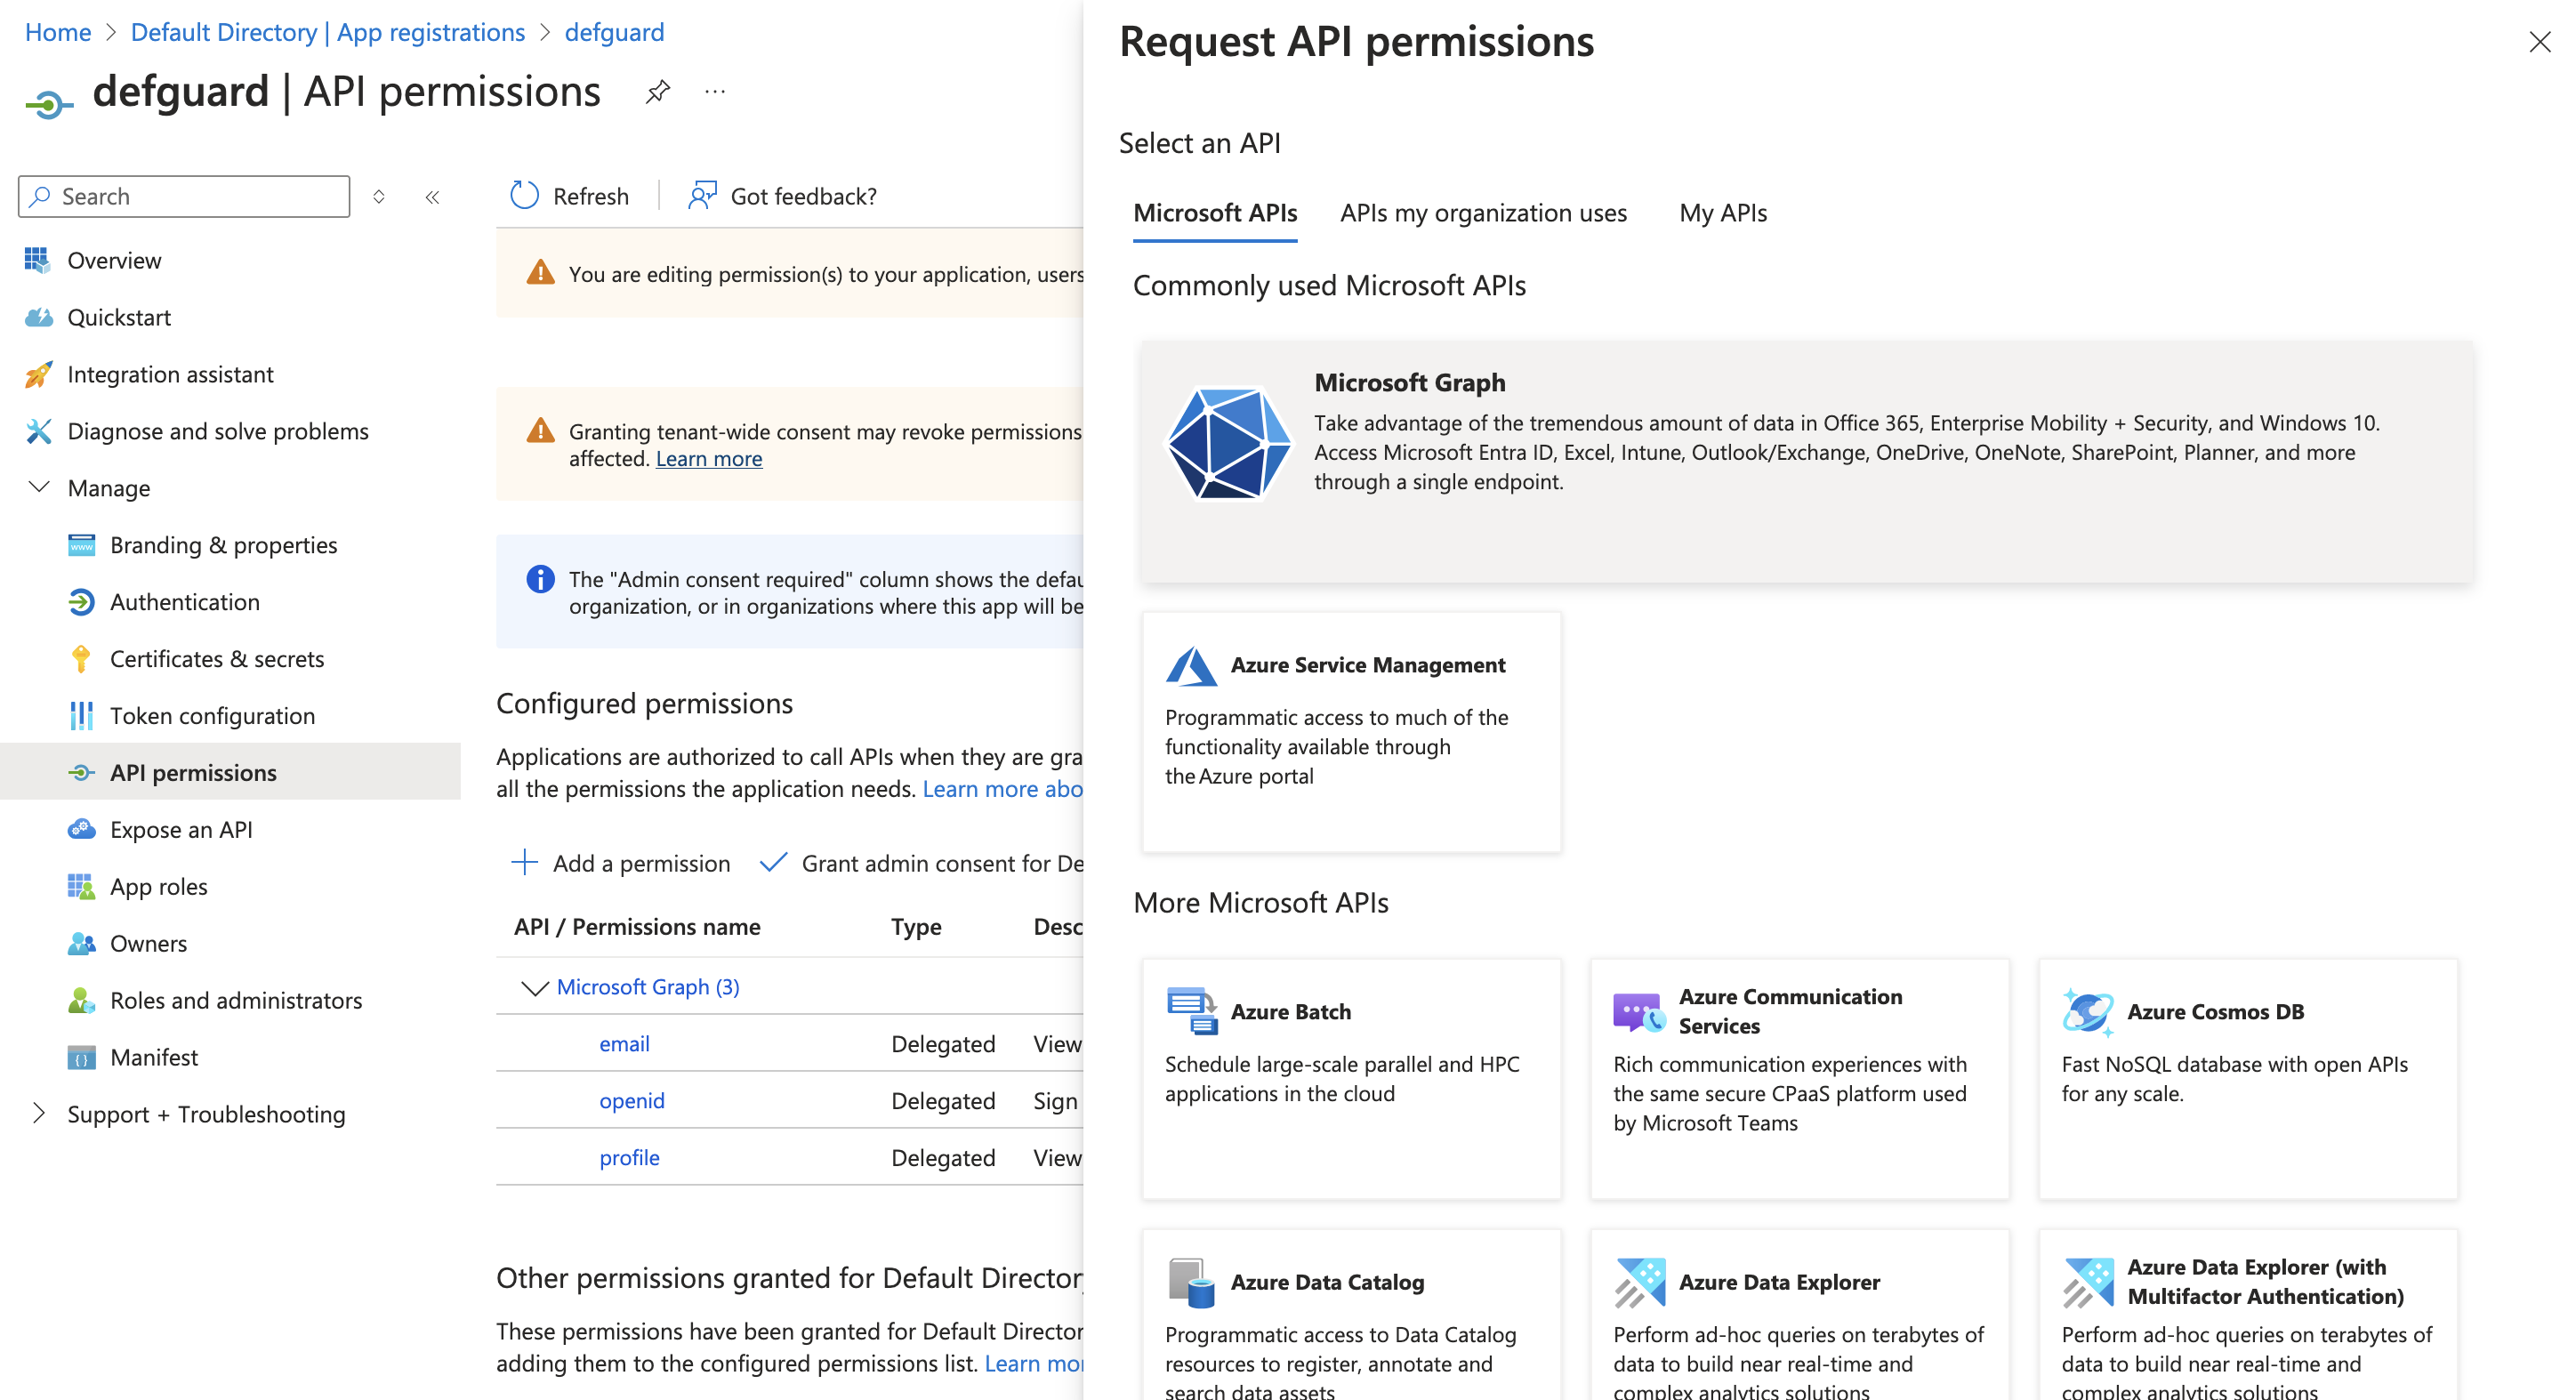Pick the Azure Cosmos DB tile
The width and height of the screenshot is (2576, 1400).
point(2247,1077)
